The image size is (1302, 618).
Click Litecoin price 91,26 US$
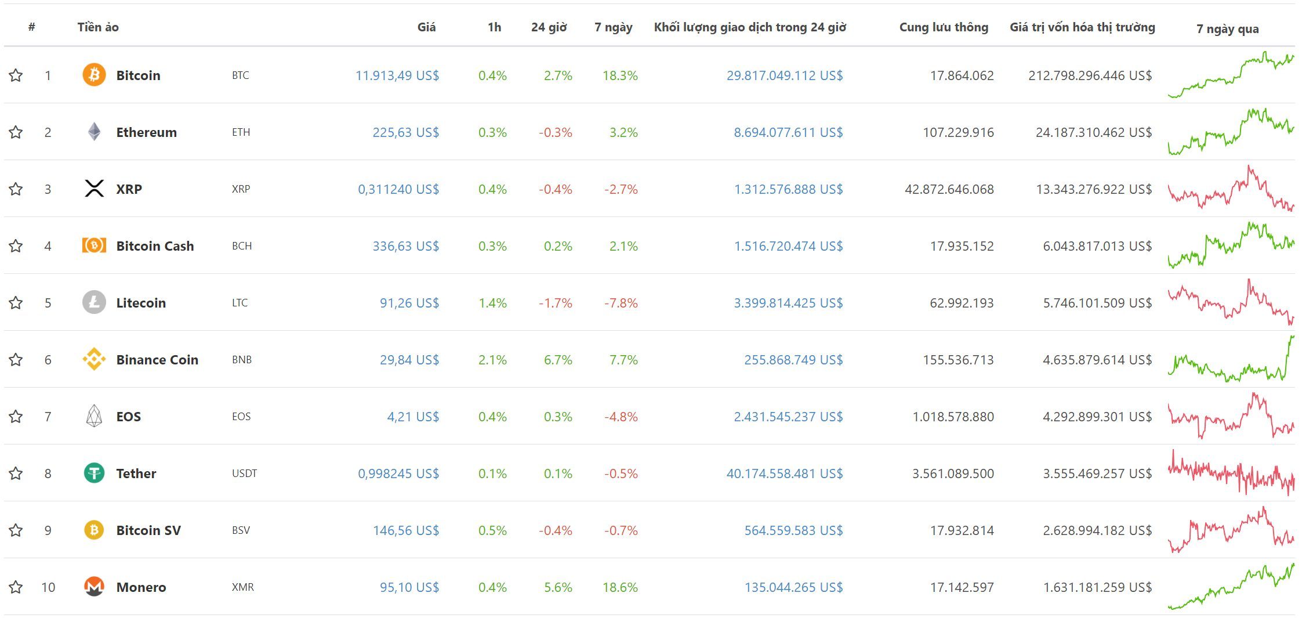coord(409,302)
